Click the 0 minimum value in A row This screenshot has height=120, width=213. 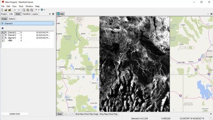[x=21, y=41]
